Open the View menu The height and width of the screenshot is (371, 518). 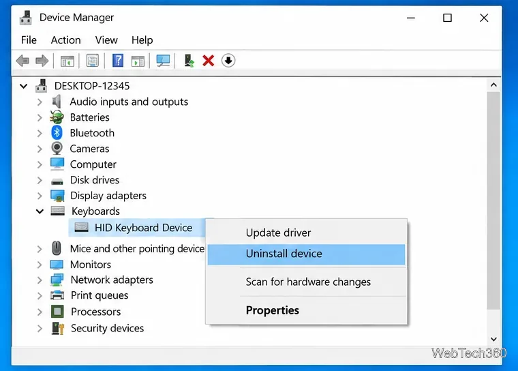click(106, 40)
